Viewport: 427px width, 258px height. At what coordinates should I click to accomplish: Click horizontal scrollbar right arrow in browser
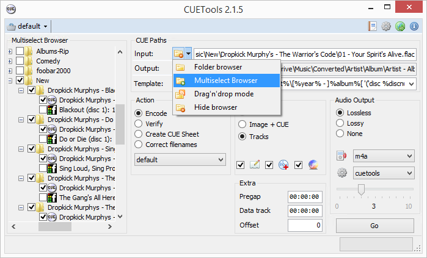110,226
